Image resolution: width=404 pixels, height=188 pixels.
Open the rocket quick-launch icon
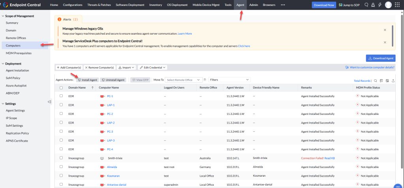point(372,5)
